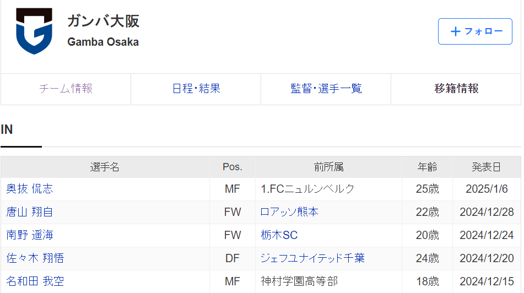Open player 奥抜 侃志 profile link
The width and height of the screenshot is (524, 293).
[29, 189]
